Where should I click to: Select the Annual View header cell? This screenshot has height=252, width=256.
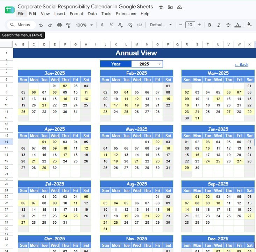[x=135, y=53]
